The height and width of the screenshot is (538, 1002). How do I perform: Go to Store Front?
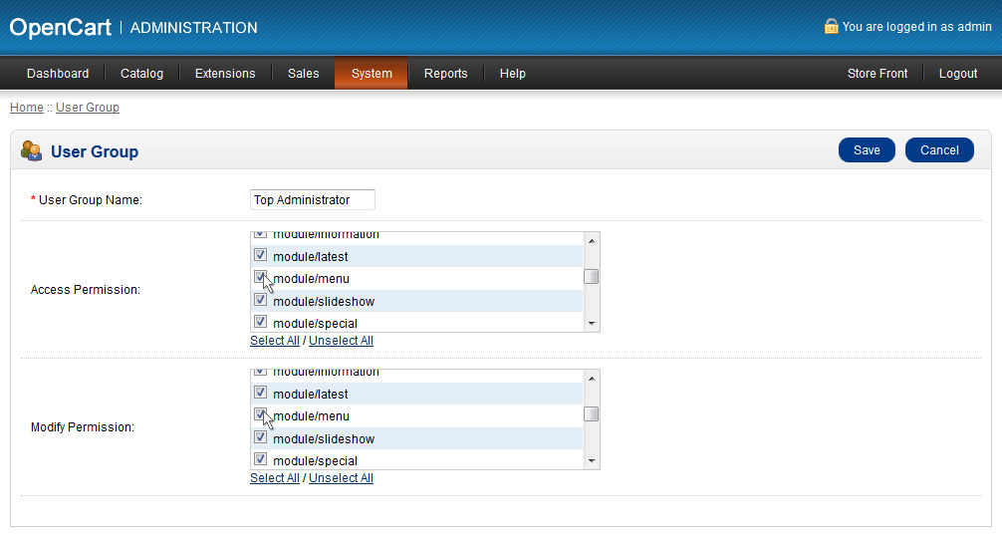tap(877, 74)
